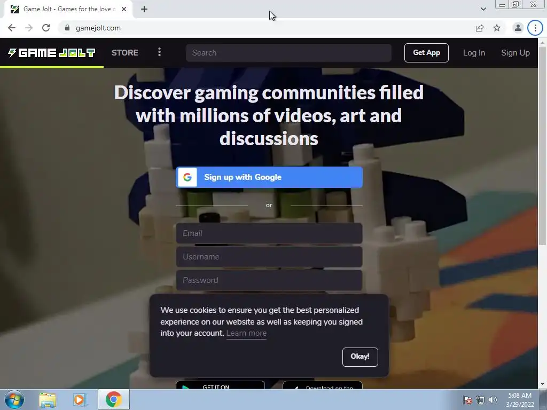
Task: Click the Game Jolt logo
Action: pos(52,53)
